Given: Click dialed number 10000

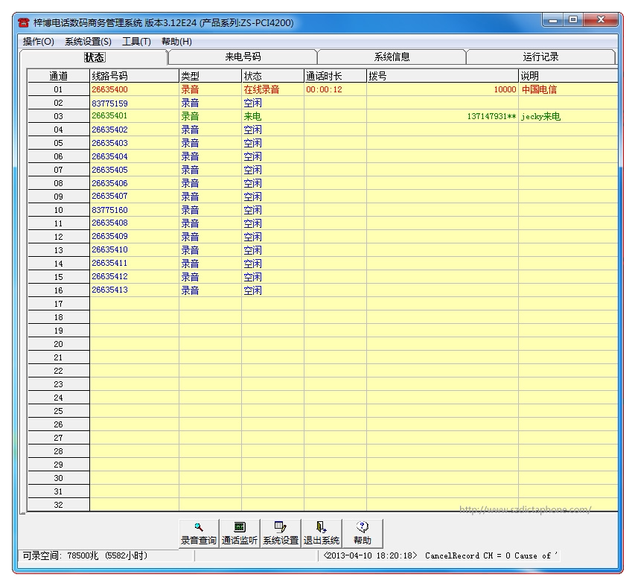Looking at the screenshot, I should pos(505,89).
